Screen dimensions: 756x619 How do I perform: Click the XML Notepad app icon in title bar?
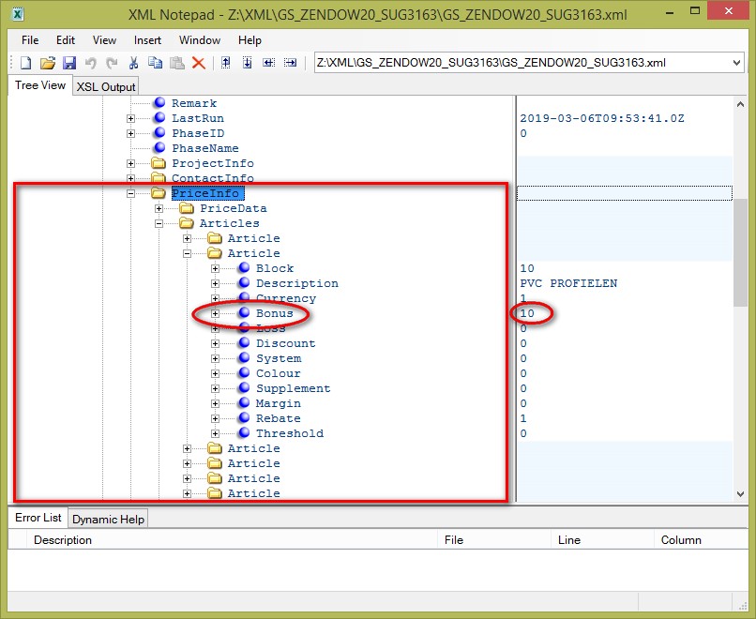pos(18,14)
